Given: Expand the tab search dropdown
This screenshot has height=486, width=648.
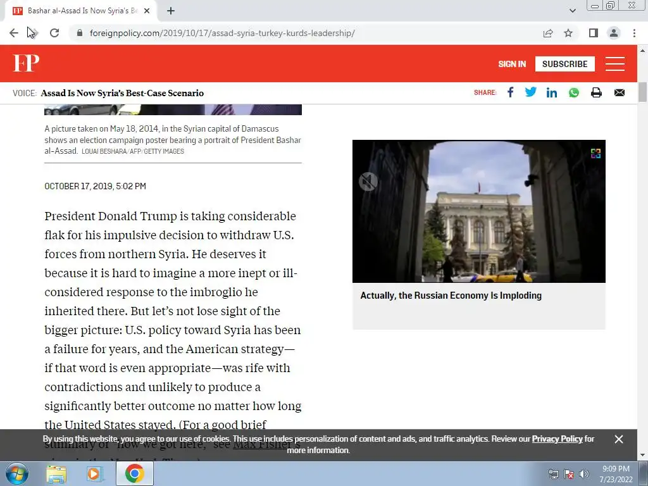Looking at the screenshot, I should point(572,11).
